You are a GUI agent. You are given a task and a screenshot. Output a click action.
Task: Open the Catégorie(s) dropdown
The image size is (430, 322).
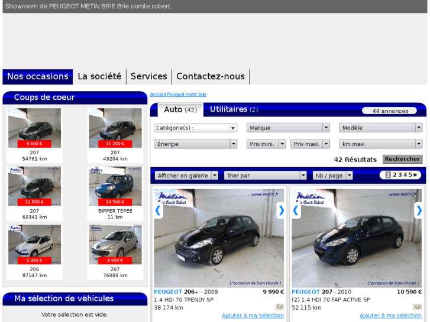click(195, 128)
